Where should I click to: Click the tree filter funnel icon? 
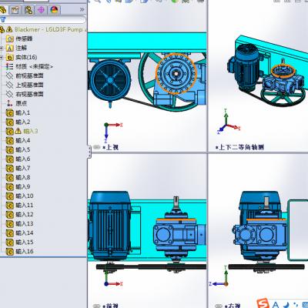(3, 19)
